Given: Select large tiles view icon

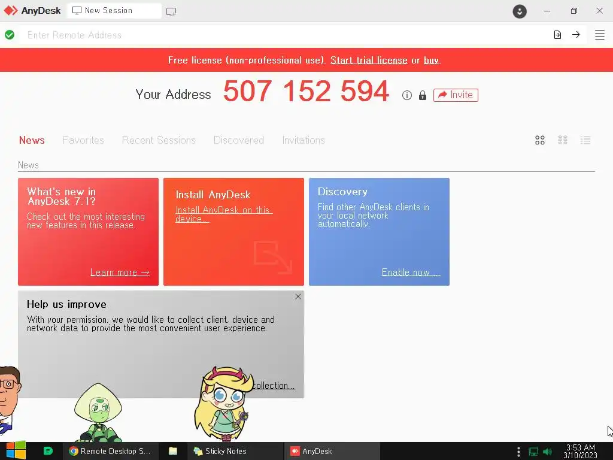Looking at the screenshot, I should coord(540,140).
